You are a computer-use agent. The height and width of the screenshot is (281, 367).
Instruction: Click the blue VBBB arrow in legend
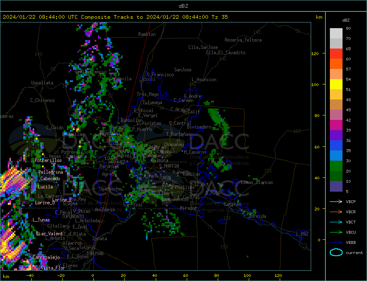click(x=336, y=242)
